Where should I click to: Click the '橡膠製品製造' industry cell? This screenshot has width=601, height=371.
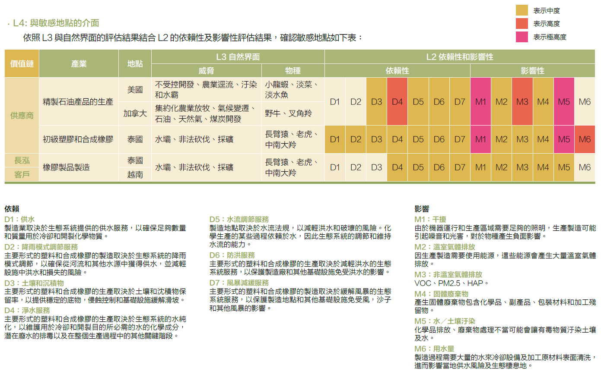click(79, 167)
